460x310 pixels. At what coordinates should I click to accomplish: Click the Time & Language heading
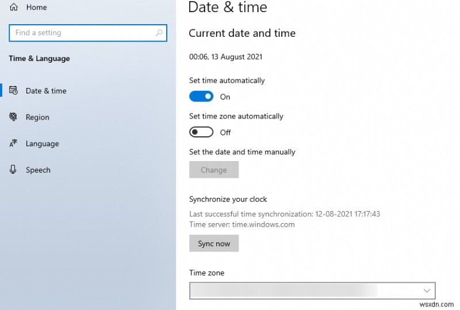[39, 59]
